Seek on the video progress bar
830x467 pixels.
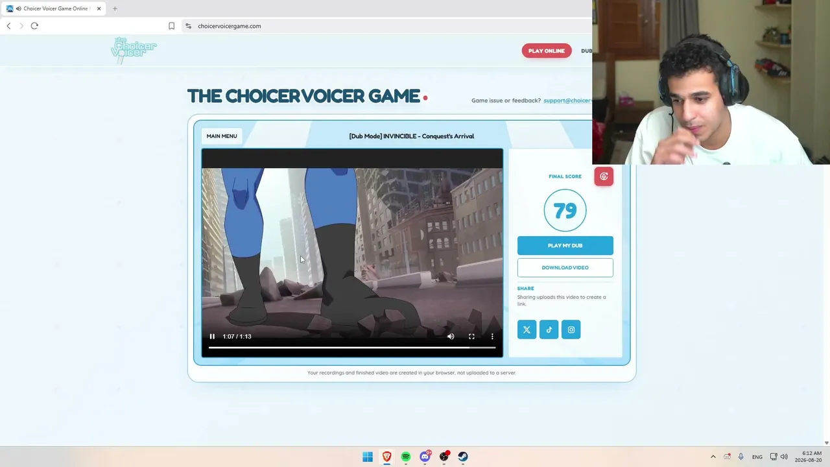pos(352,348)
